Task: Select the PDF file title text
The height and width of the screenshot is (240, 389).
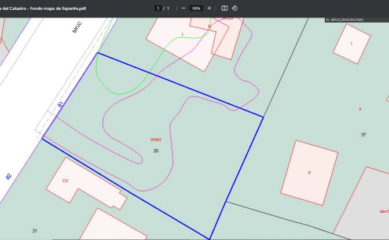Action: [43, 9]
